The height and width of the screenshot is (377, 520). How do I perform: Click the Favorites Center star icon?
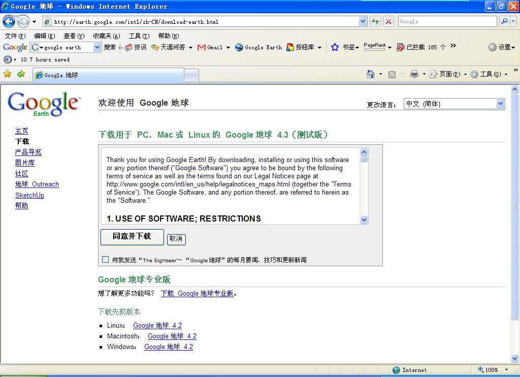(x=7, y=74)
